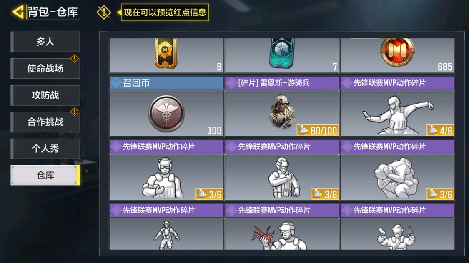Image resolution: width=469 pixels, height=263 pixels.
Task: Click the 现在可以预览红点信息 tooltip
Action: (x=165, y=12)
